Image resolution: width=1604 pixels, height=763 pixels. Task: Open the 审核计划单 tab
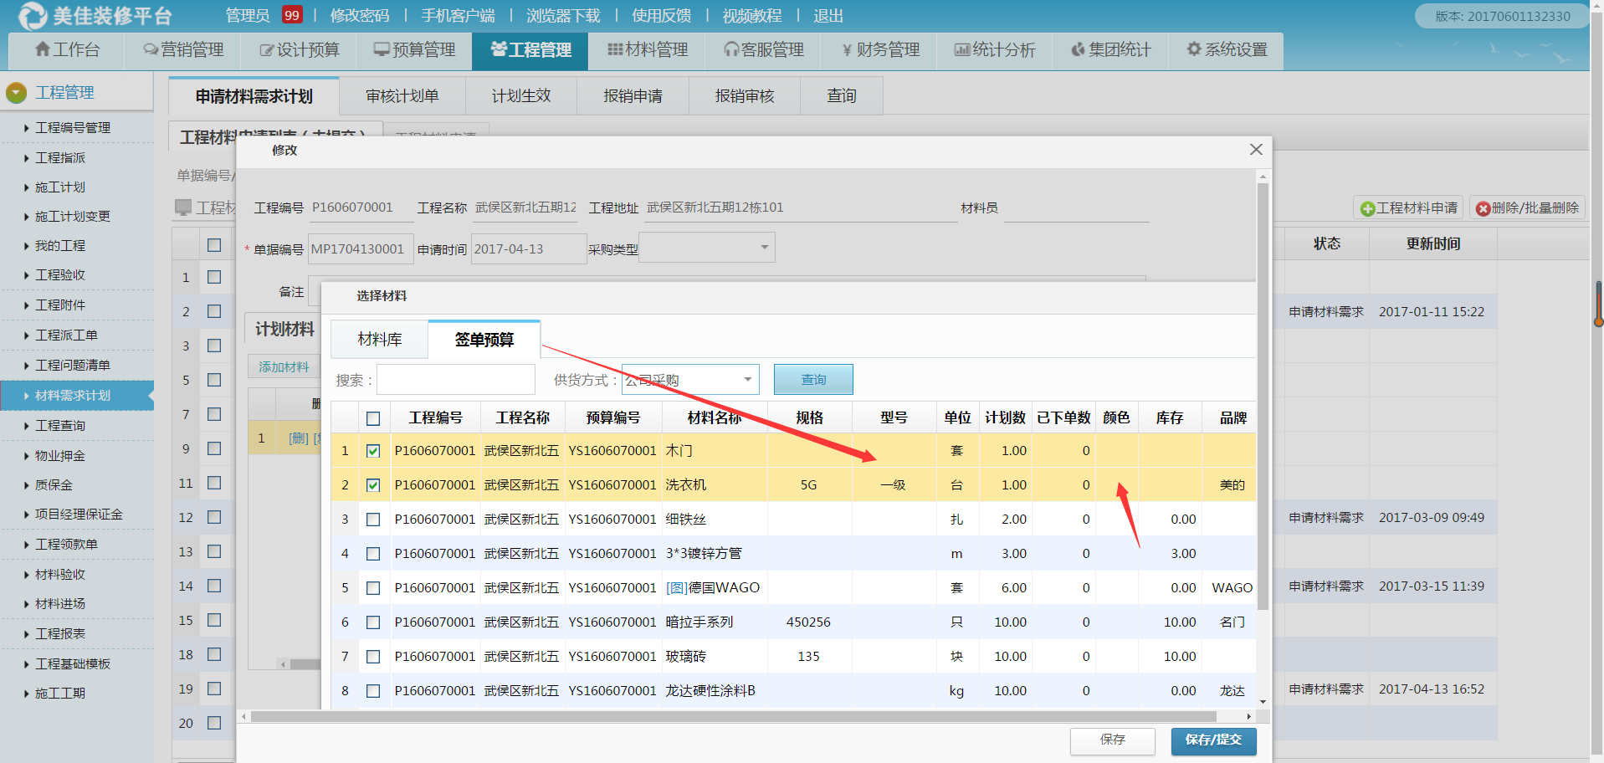coord(402,96)
